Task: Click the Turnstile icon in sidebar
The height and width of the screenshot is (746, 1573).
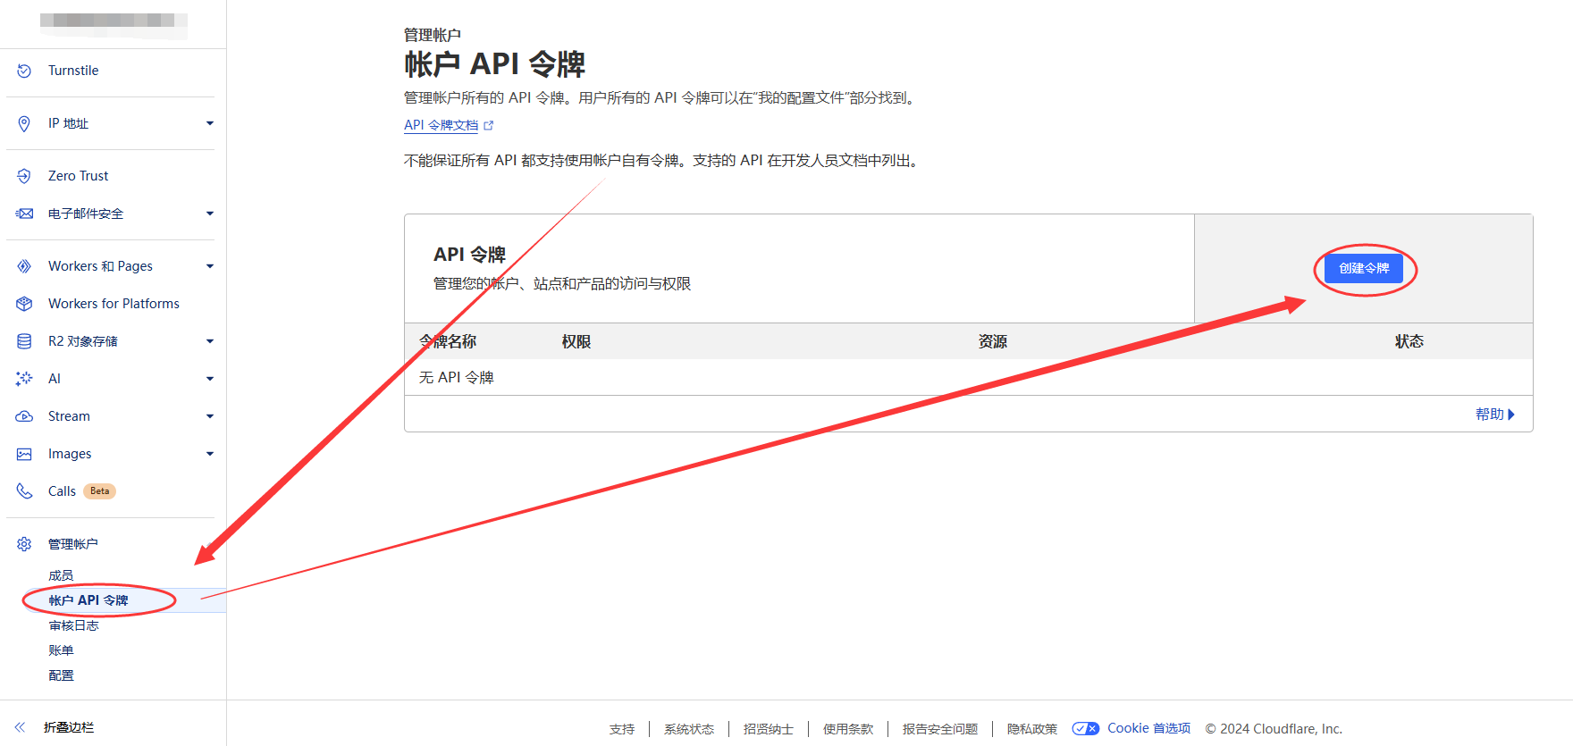Action: 24,71
